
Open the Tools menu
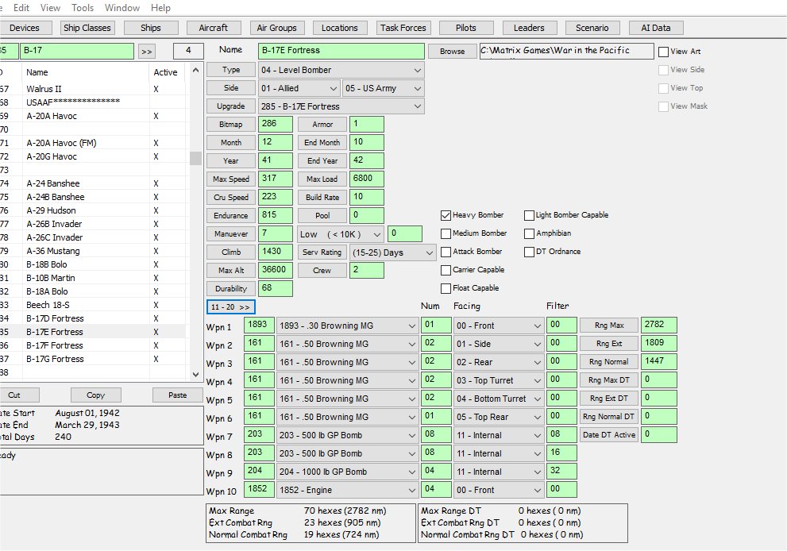(x=83, y=7)
